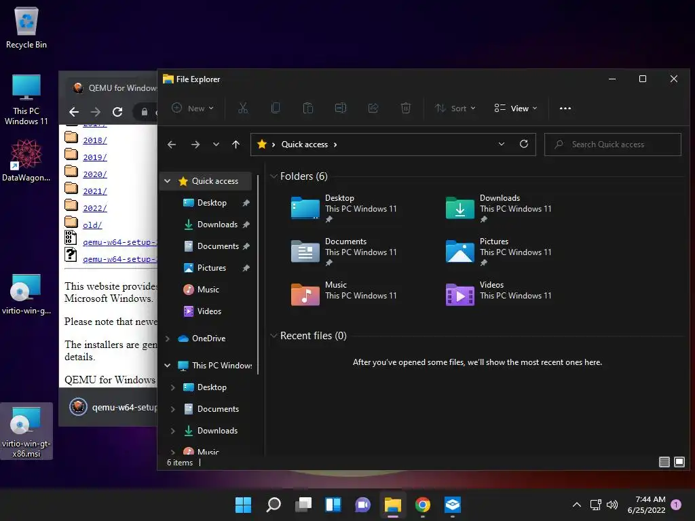Open the Sort dropdown menu

[x=455, y=108]
